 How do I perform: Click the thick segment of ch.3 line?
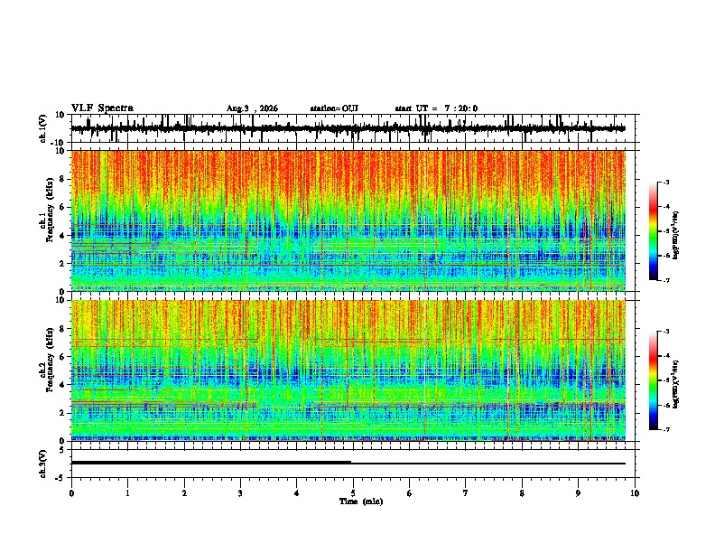[x=211, y=463]
